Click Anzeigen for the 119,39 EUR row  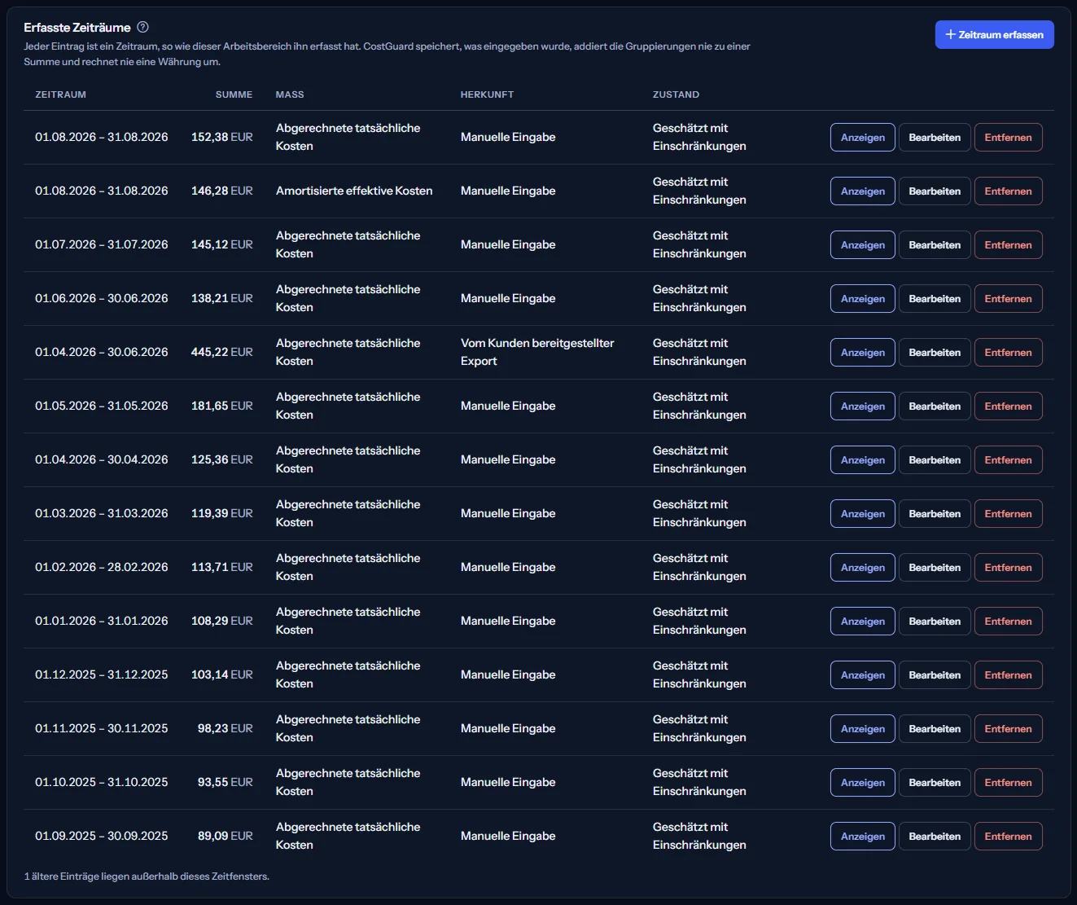coord(863,514)
